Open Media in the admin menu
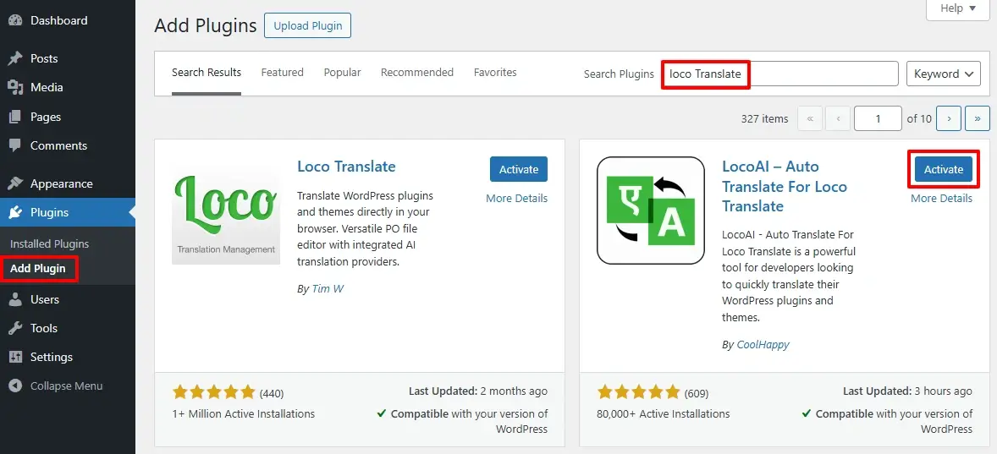 pyautogui.click(x=68, y=87)
